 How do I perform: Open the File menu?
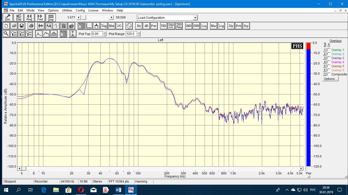coord(12,10)
